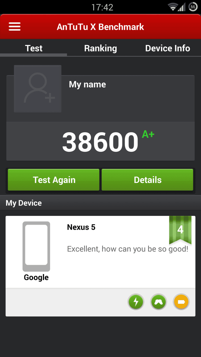Tap the green game controller icon
Image resolution: width=201 pixels, height=357 pixels.
coord(158,302)
